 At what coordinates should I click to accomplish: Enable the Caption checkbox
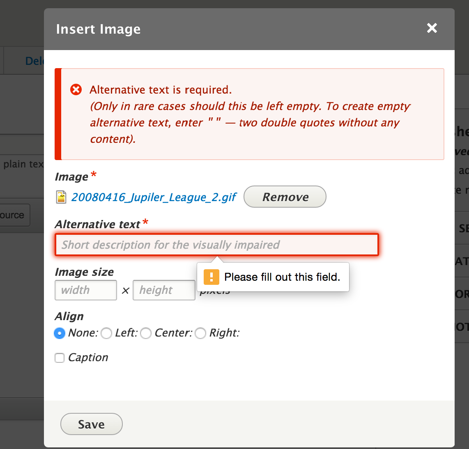tap(60, 358)
